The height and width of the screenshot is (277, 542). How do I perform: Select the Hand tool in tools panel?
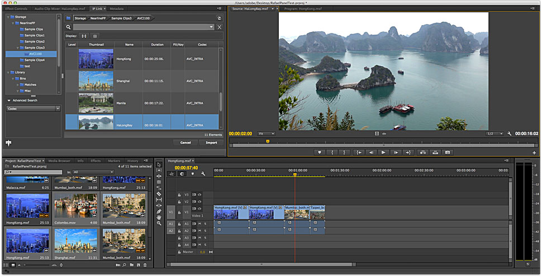159,217
